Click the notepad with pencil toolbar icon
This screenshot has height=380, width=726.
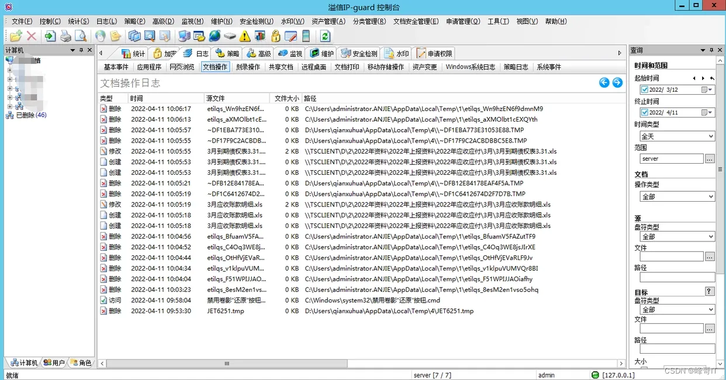(x=291, y=36)
